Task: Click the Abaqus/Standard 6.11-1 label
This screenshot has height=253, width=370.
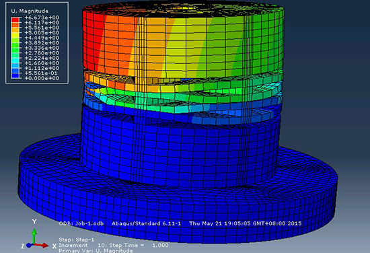Action: (146, 223)
